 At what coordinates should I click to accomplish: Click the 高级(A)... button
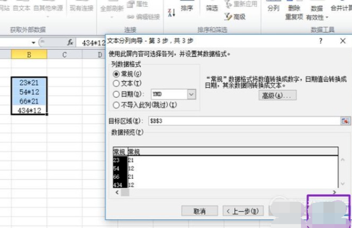coord(278,95)
